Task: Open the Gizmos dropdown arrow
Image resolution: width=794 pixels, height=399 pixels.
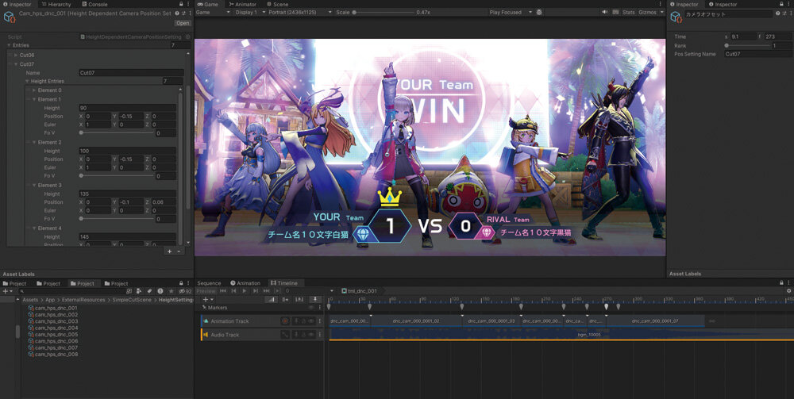Action: pyautogui.click(x=662, y=12)
